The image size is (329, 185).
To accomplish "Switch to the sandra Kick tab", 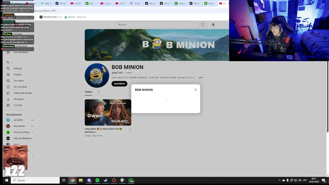I will click(180, 3).
